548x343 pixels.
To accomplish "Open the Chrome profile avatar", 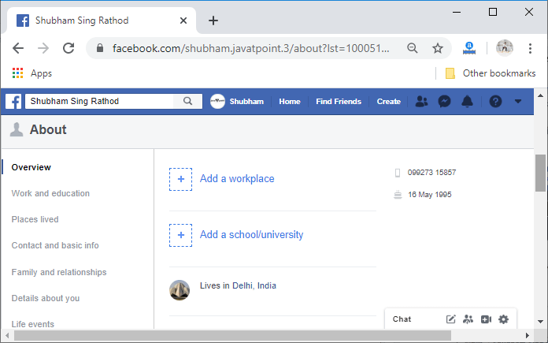I will click(x=505, y=48).
